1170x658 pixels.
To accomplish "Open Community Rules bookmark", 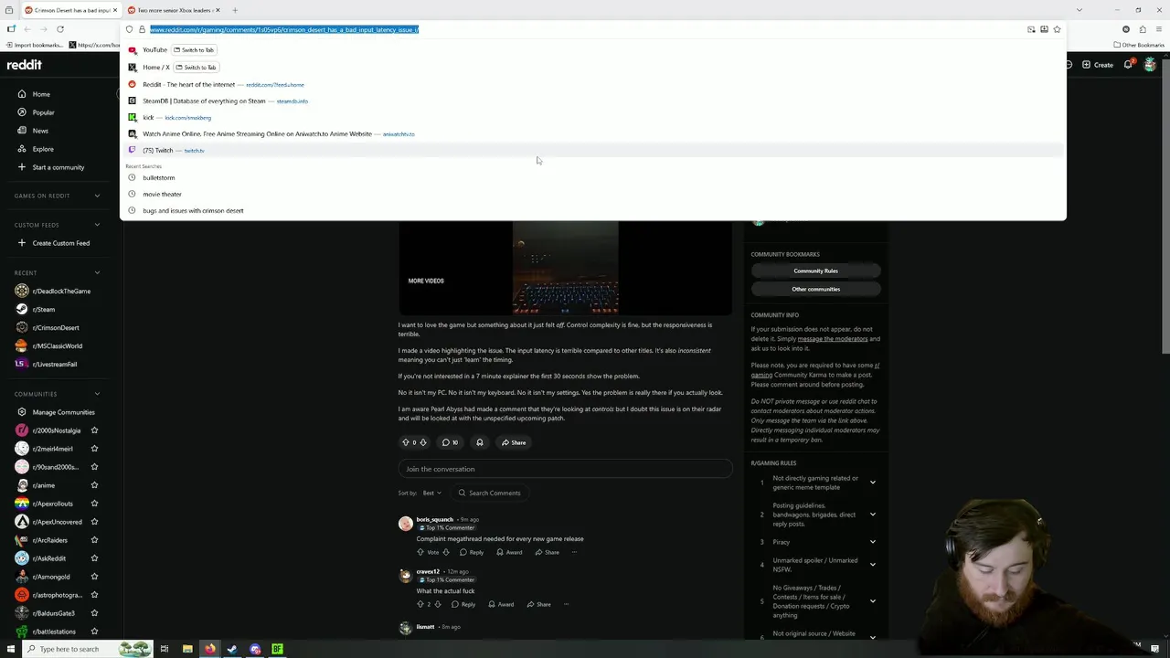I will pos(815,271).
